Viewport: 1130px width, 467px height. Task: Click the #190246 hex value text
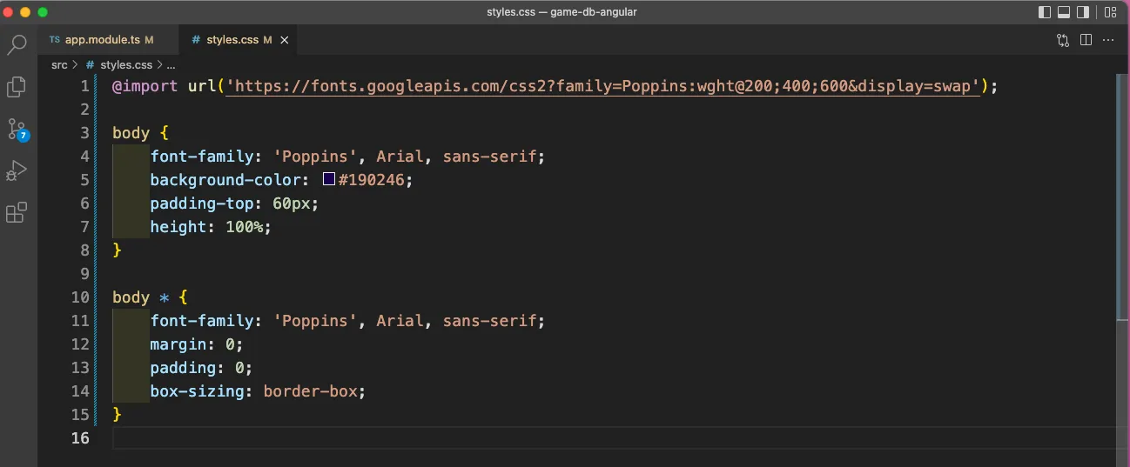370,180
